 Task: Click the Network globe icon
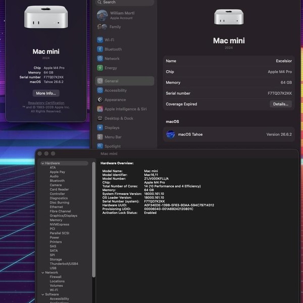click(x=100, y=59)
